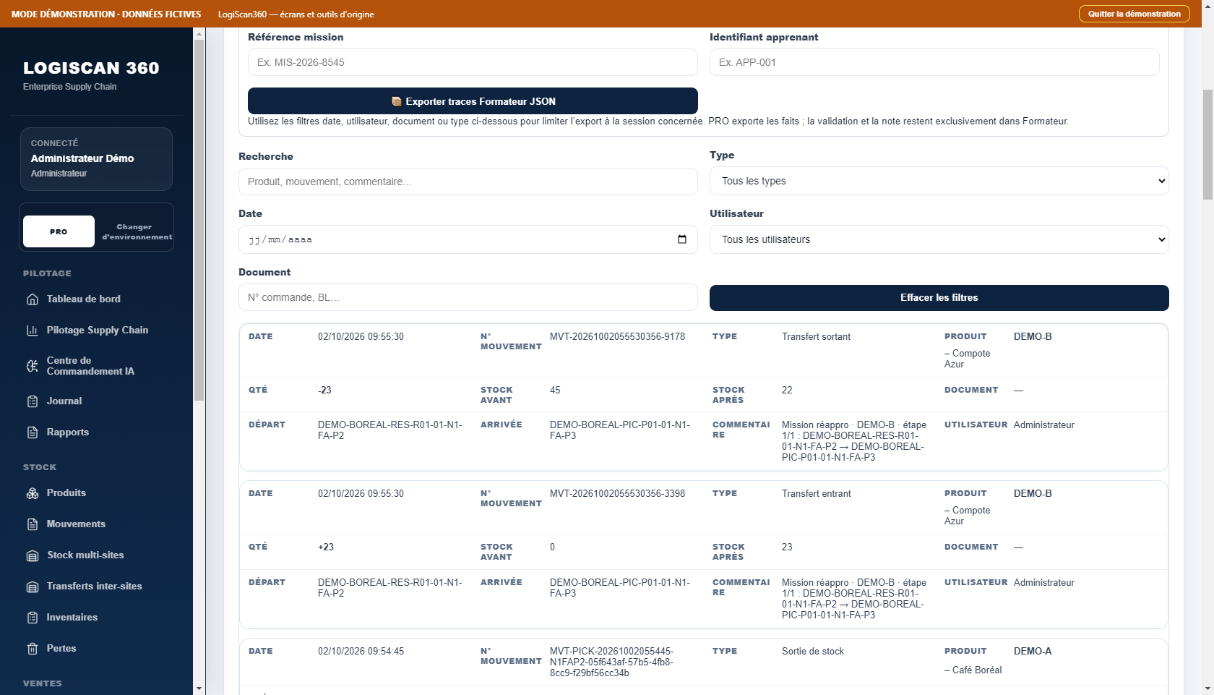The height and width of the screenshot is (695, 1214).
Task: Click 'Exporter traces Formateur JSON' button
Action: (x=473, y=101)
